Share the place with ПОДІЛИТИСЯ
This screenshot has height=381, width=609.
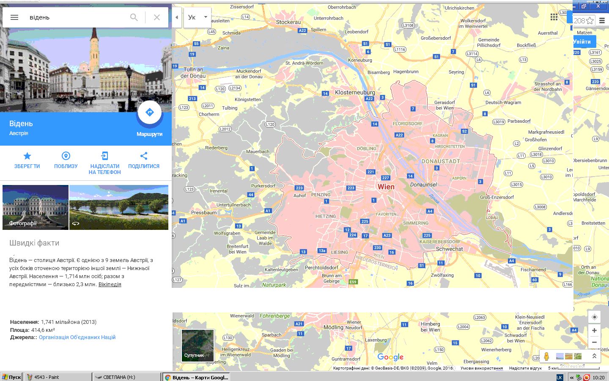144,160
